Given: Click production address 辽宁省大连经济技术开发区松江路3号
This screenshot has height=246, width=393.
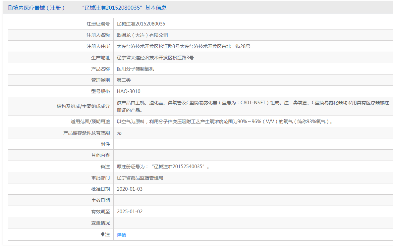Looking at the screenshot, I should click(155, 58).
